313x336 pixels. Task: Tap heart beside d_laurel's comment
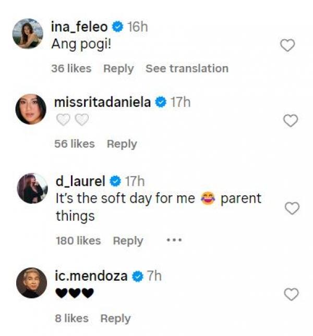pos(292,208)
